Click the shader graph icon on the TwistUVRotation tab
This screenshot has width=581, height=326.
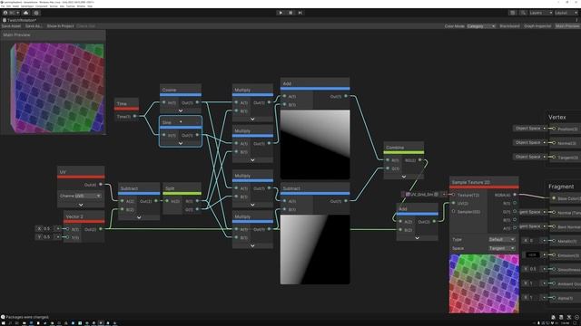pos(5,20)
